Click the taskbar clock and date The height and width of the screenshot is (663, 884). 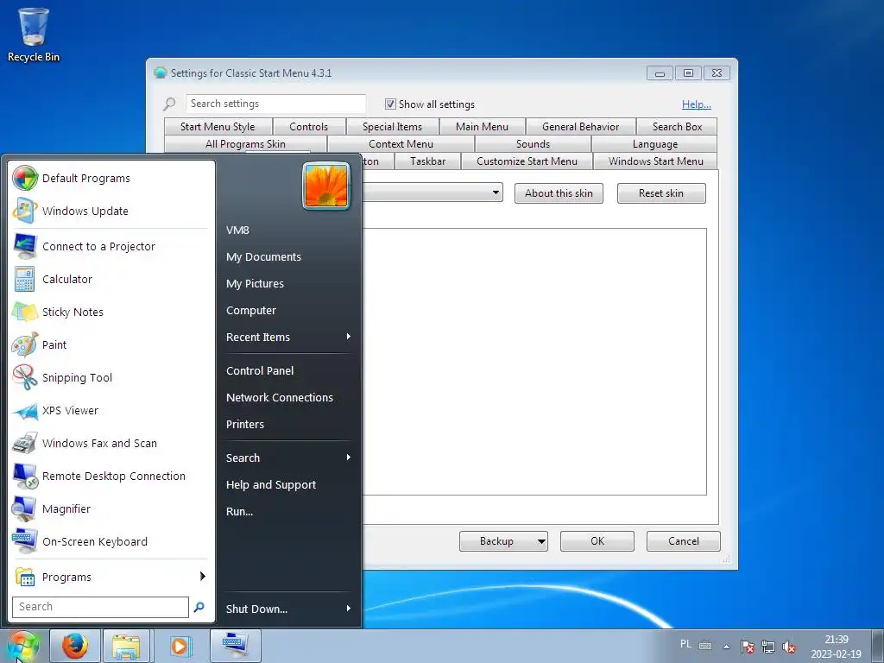(836, 647)
